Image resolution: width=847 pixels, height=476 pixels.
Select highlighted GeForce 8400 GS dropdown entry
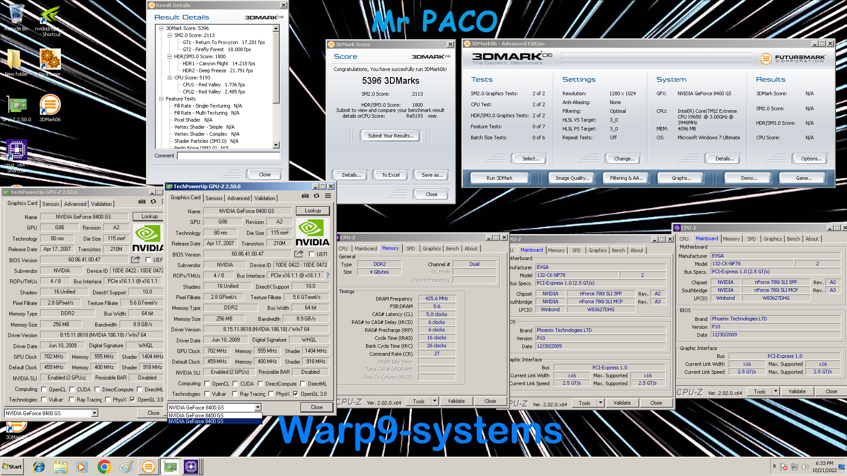click(215, 421)
